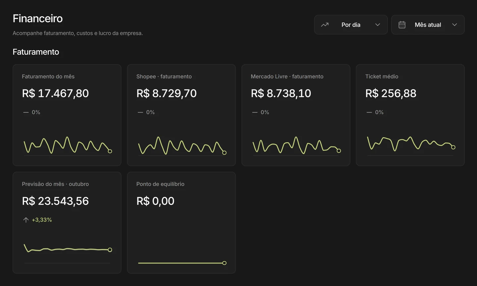Click the "Shopee · faturamento" card title
This screenshot has height=286, width=477.
pyautogui.click(x=164, y=76)
